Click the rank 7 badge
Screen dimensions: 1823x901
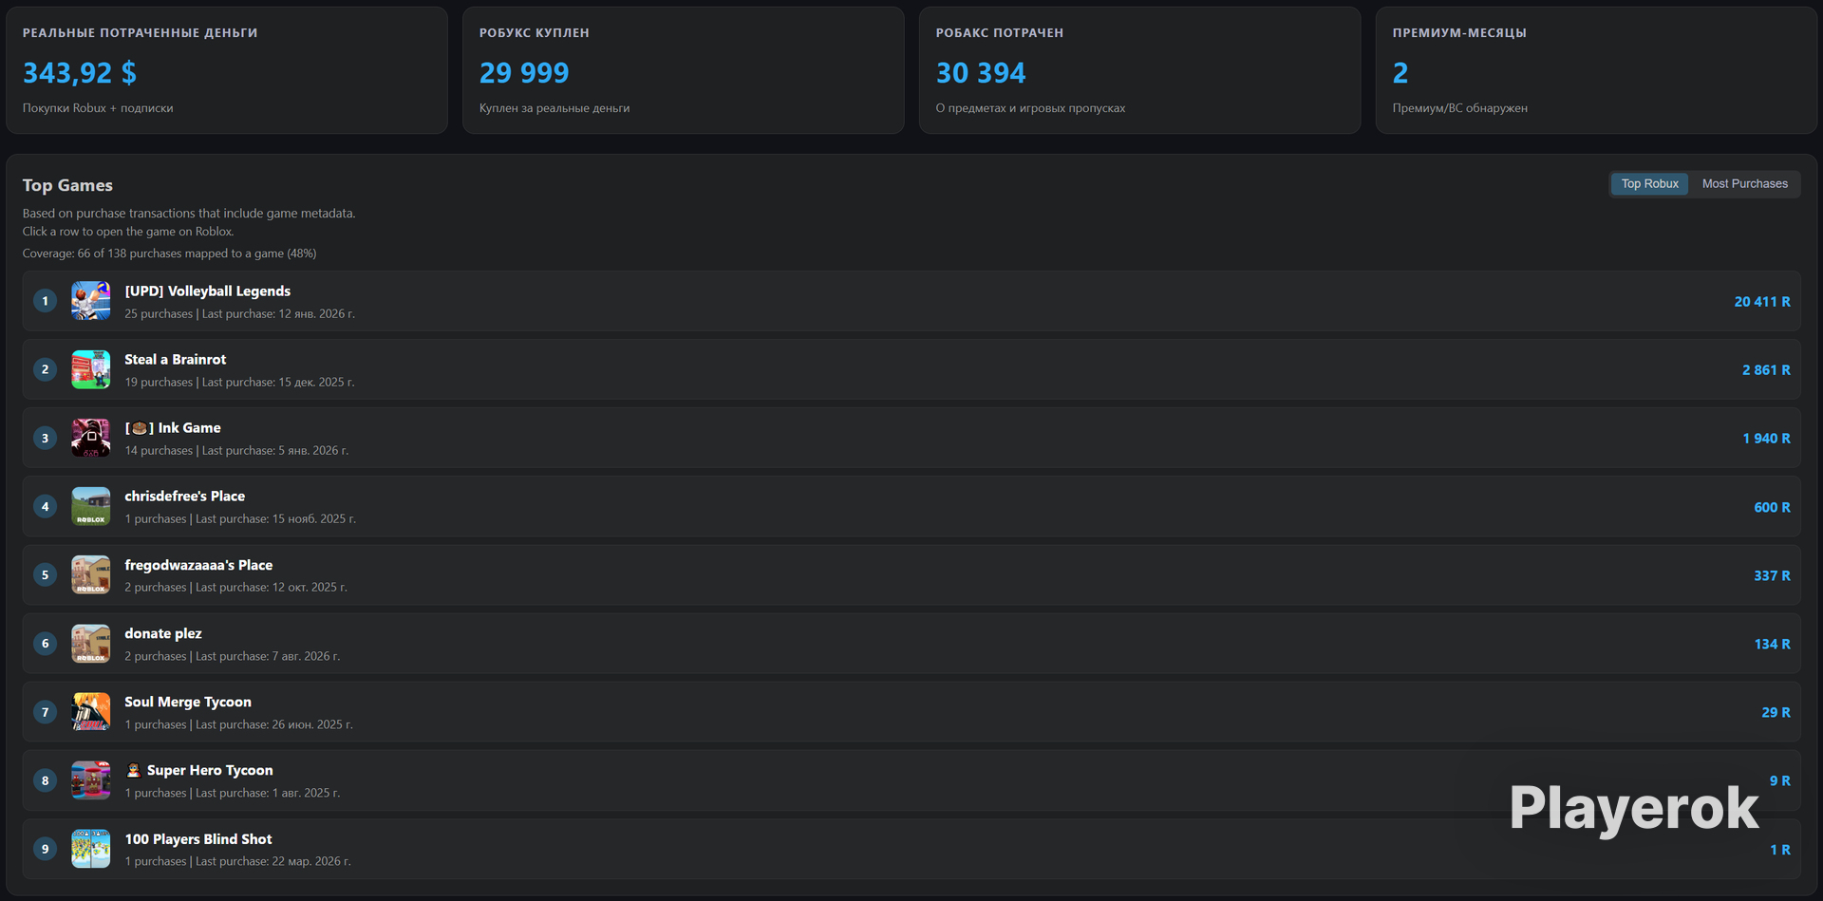tap(45, 712)
